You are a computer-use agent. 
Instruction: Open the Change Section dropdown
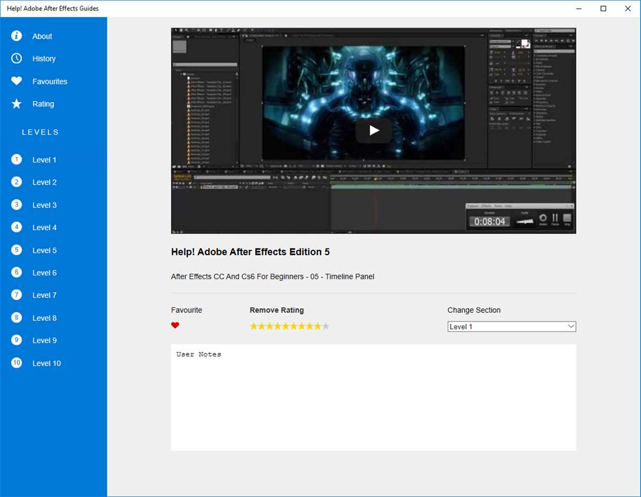(x=511, y=326)
